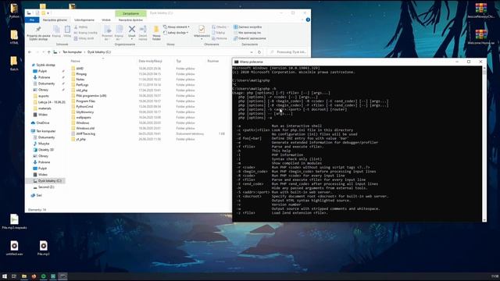The height and width of the screenshot is (281, 500).
Task: Refresh the Explorer address bar
Action: [x=259, y=52]
